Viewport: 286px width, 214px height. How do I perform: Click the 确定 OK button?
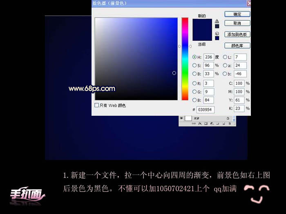click(x=237, y=14)
